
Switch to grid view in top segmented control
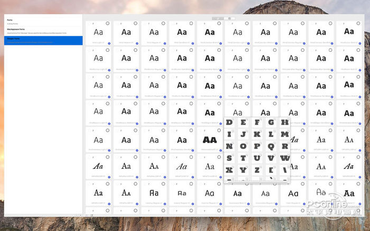pyautogui.click(x=229, y=18)
